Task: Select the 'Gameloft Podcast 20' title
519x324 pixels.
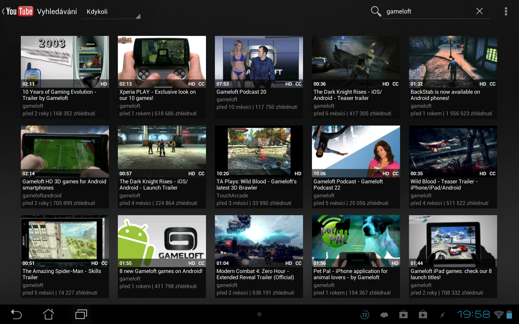Action: 241,92
